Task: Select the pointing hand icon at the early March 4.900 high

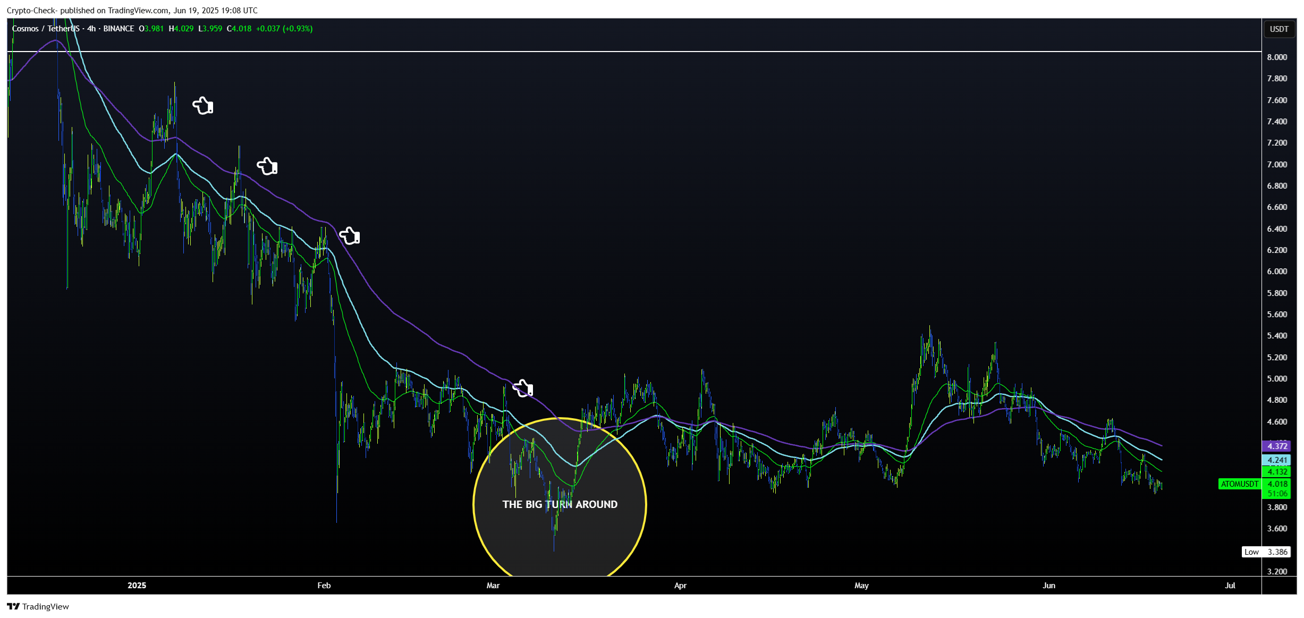Action: [523, 388]
